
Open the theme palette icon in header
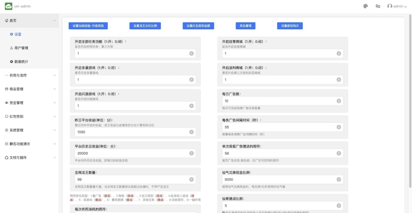366,6
